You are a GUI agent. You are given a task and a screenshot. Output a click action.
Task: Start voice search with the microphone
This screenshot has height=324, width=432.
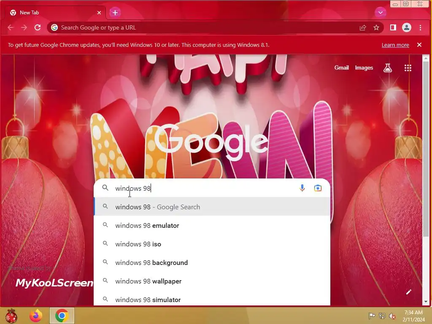click(302, 188)
